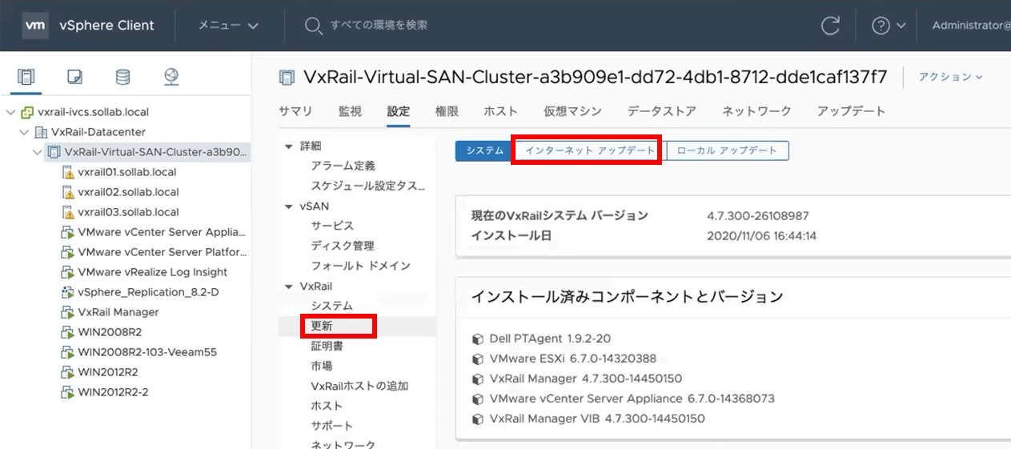This screenshot has height=449, width=1011.
Task: Open VxRail サポート settings
Action: click(331, 426)
